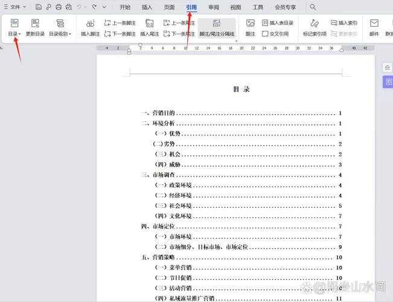Click TOC row (二)劣势
Image resolution: width=393 pixels, height=302 pixels.
[x=247, y=144]
